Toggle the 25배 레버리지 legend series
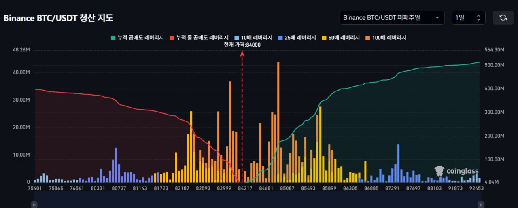 coord(297,38)
